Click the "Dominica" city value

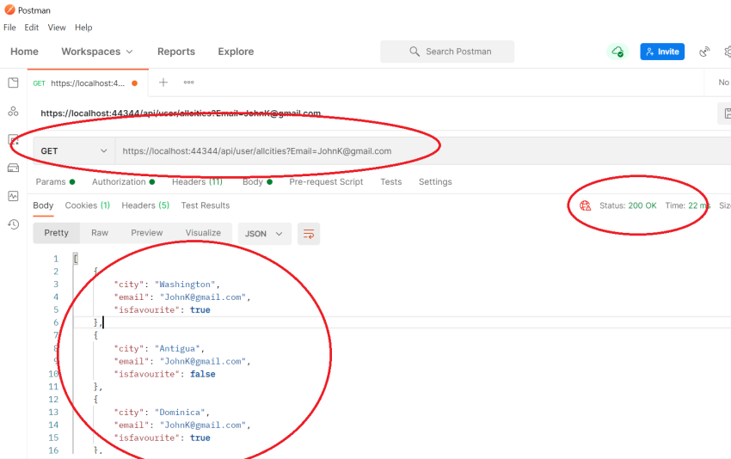click(180, 413)
